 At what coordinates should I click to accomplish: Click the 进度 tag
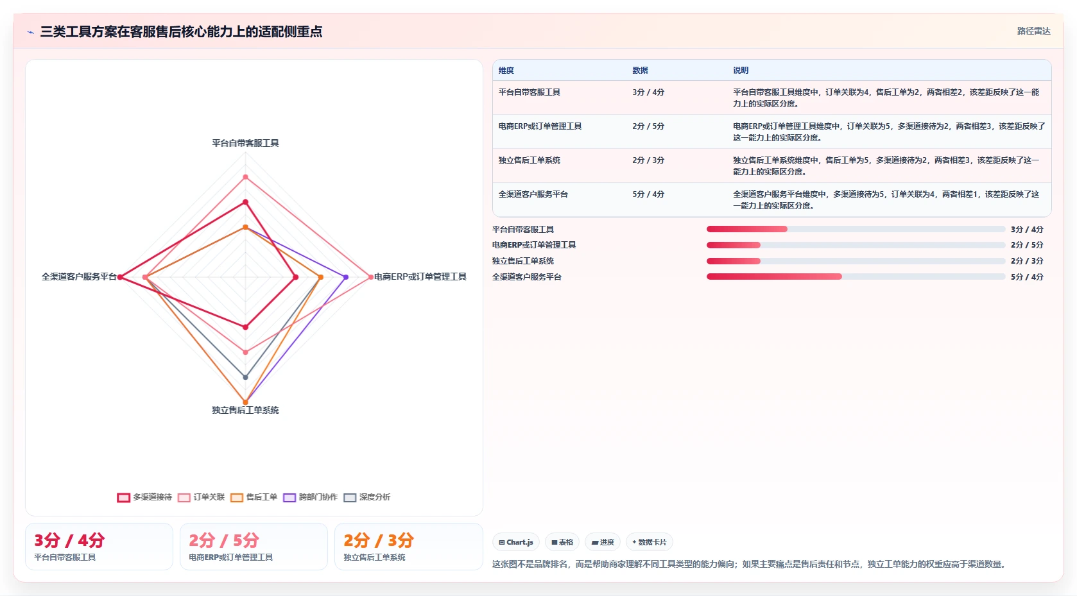click(x=603, y=542)
